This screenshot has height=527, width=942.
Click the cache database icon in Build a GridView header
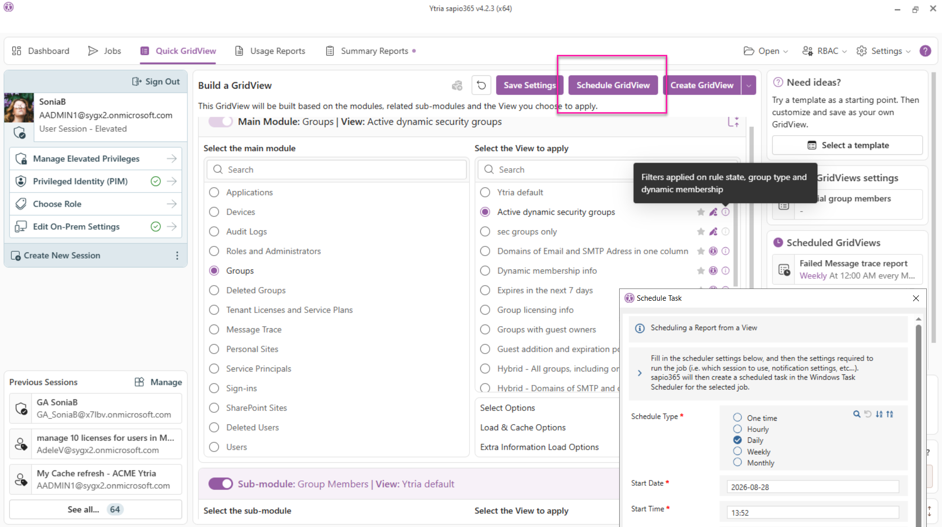[x=457, y=86]
